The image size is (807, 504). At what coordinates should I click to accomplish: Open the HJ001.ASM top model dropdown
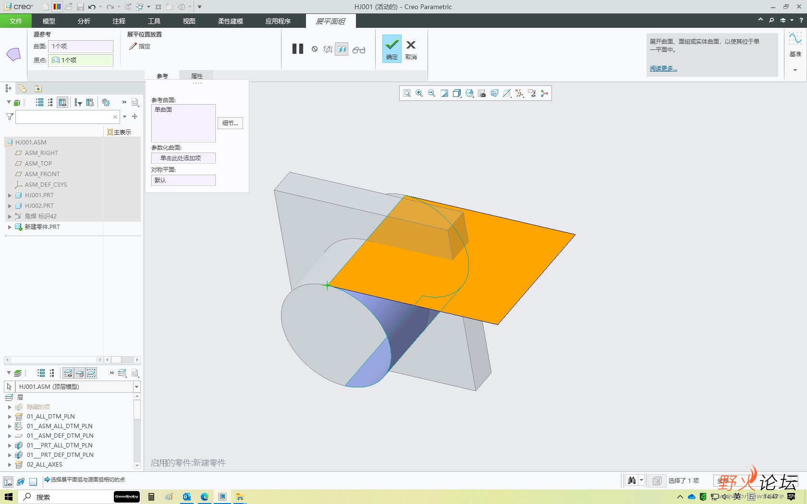pos(136,387)
